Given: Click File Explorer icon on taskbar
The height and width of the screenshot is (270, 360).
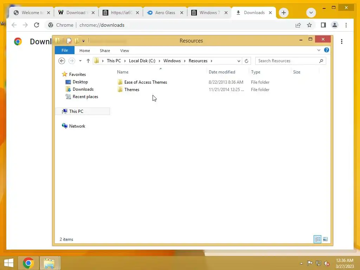Looking at the screenshot, I should coord(49,263).
